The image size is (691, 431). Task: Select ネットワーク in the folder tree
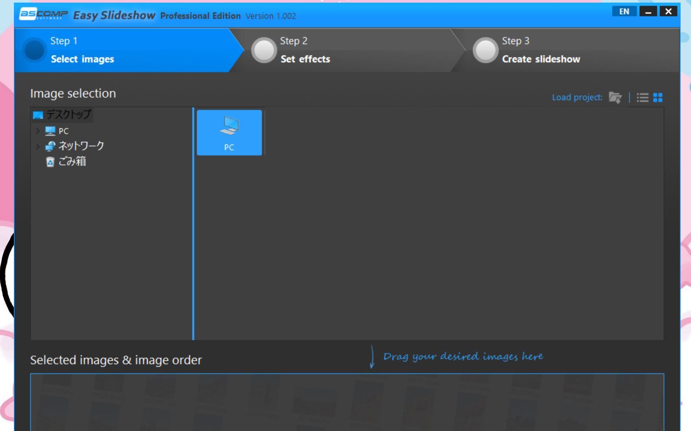[x=81, y=146]
